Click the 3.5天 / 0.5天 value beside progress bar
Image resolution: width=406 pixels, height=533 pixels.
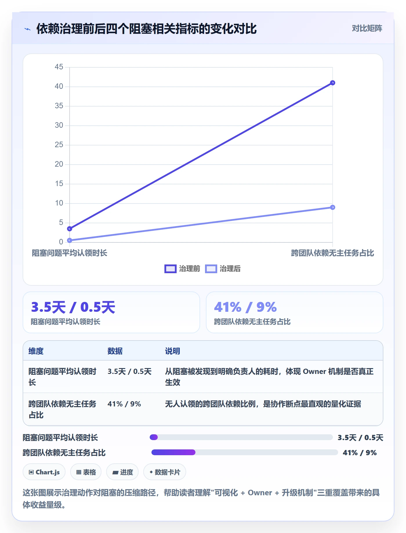click(x=360, y=437)
